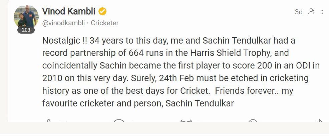Follow user with the add-person icon
The height and width of the screenshot is (138, 329).
click(x=311, y=12)
